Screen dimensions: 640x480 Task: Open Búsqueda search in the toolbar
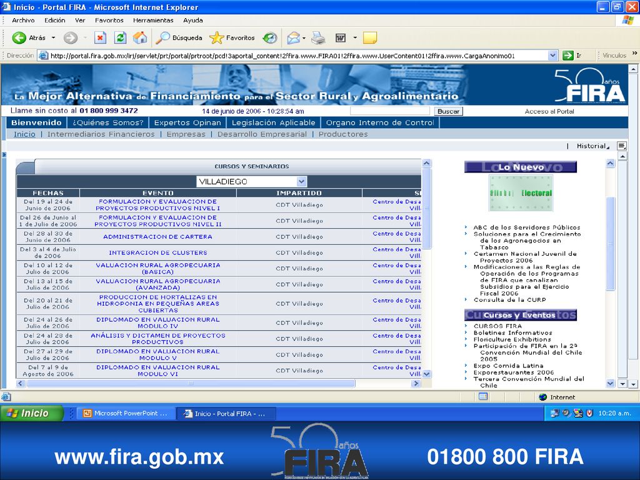(179, 38)
